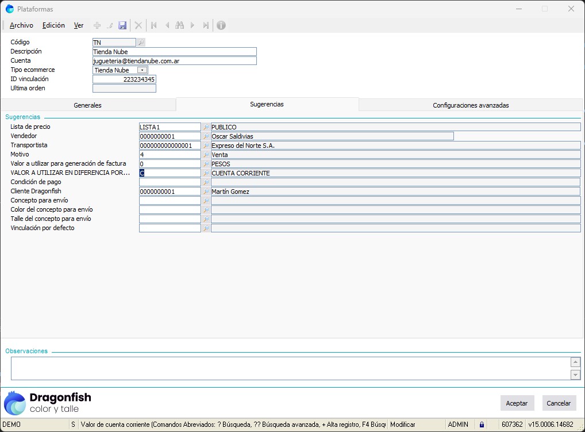The image size is (585, 432).
Task: Click the Observaciones scrollbar down arrow
Action: 575,374
